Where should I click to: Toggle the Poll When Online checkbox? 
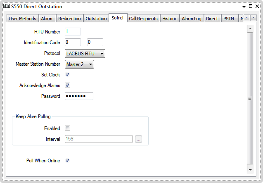point(68,161)
